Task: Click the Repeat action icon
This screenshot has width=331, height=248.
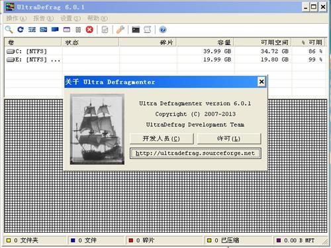Action: 21,29
